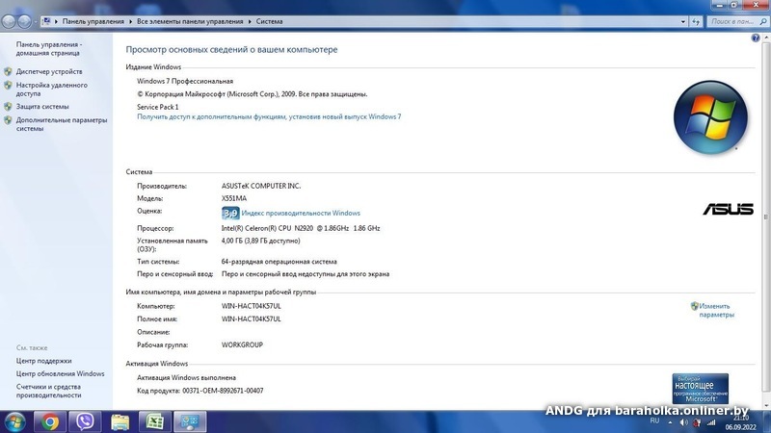Open Индекс производительности Windows link

click(x=301, y=213)
